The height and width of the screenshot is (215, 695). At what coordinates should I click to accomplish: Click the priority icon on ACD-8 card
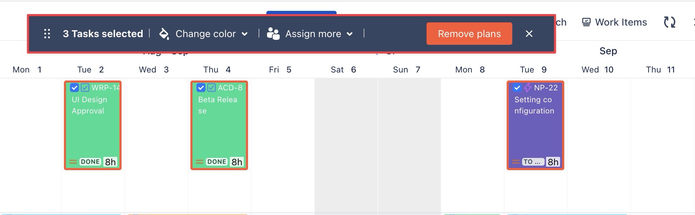coord(199,162)
